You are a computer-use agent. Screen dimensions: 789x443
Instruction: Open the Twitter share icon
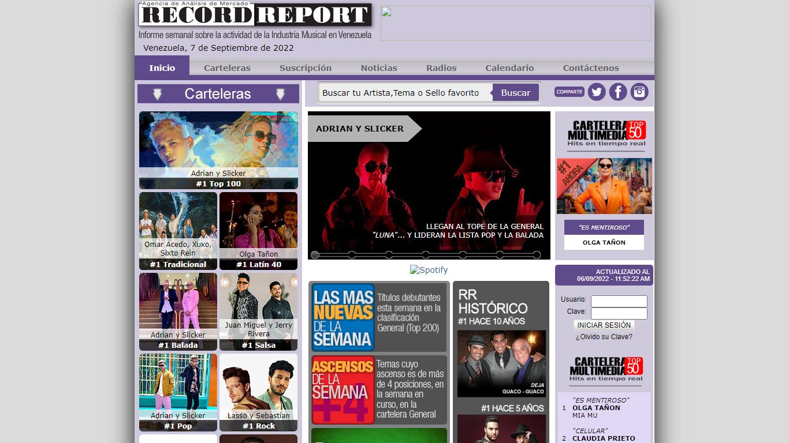(x=597, y=92)
